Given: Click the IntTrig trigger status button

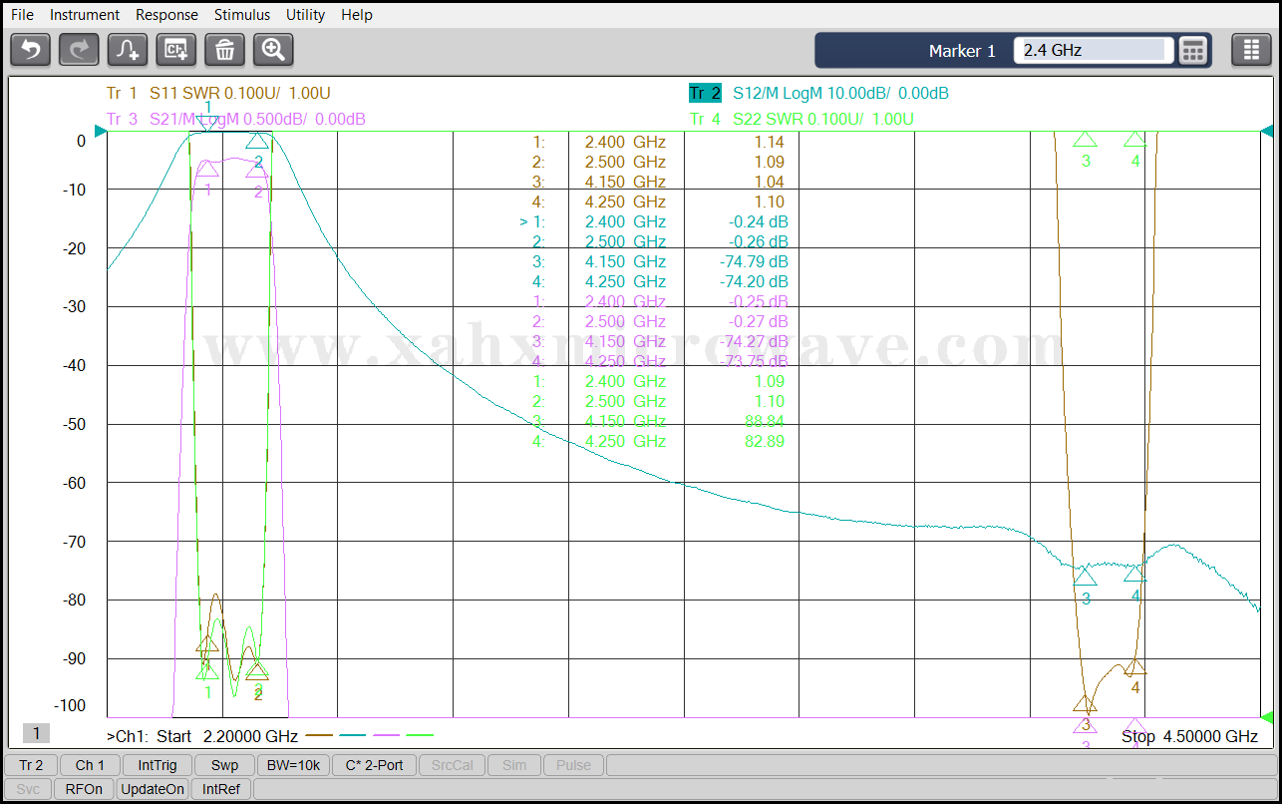Looking at the screenshot, I should click(158, 765).
